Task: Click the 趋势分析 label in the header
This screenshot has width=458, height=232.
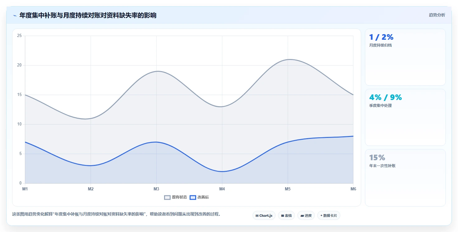Action: 437,15
